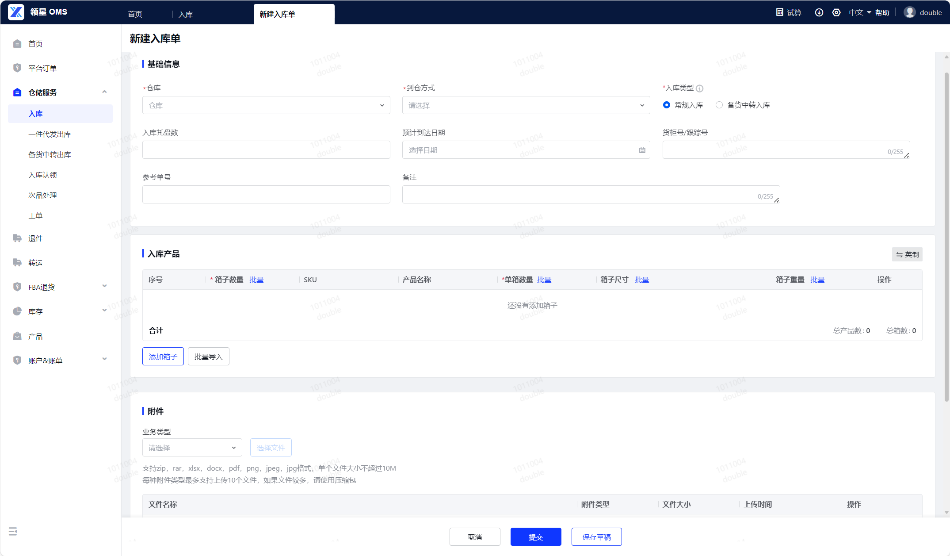This screenshot has height=556, width=950.
Task: Open the 中文 language dropdown
Action: [x=860, y=12]
